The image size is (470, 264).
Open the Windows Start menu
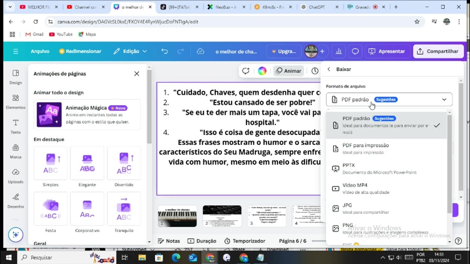pos(9,257)
